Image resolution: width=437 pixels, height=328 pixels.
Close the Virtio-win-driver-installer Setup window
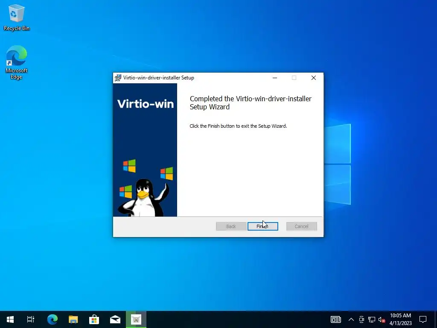(x=314, y=78)
